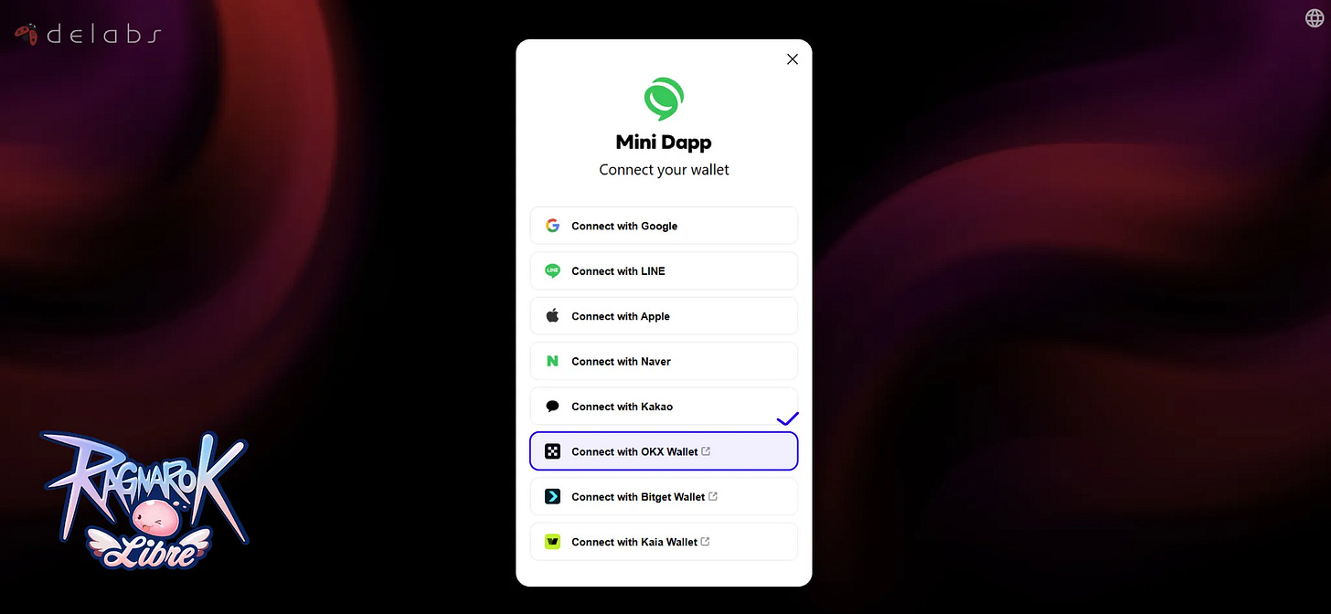Click the Mini Dapp heading text
Viewport: 1331px width, 614px height.
coord(664,143)
